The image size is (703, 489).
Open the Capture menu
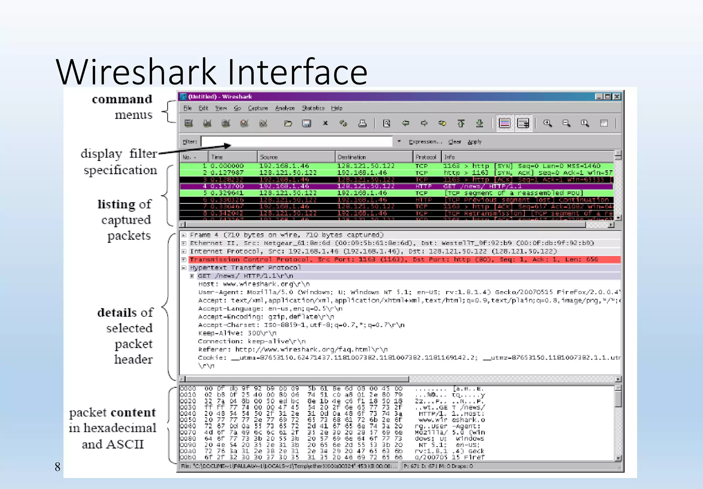click(258, 108)
